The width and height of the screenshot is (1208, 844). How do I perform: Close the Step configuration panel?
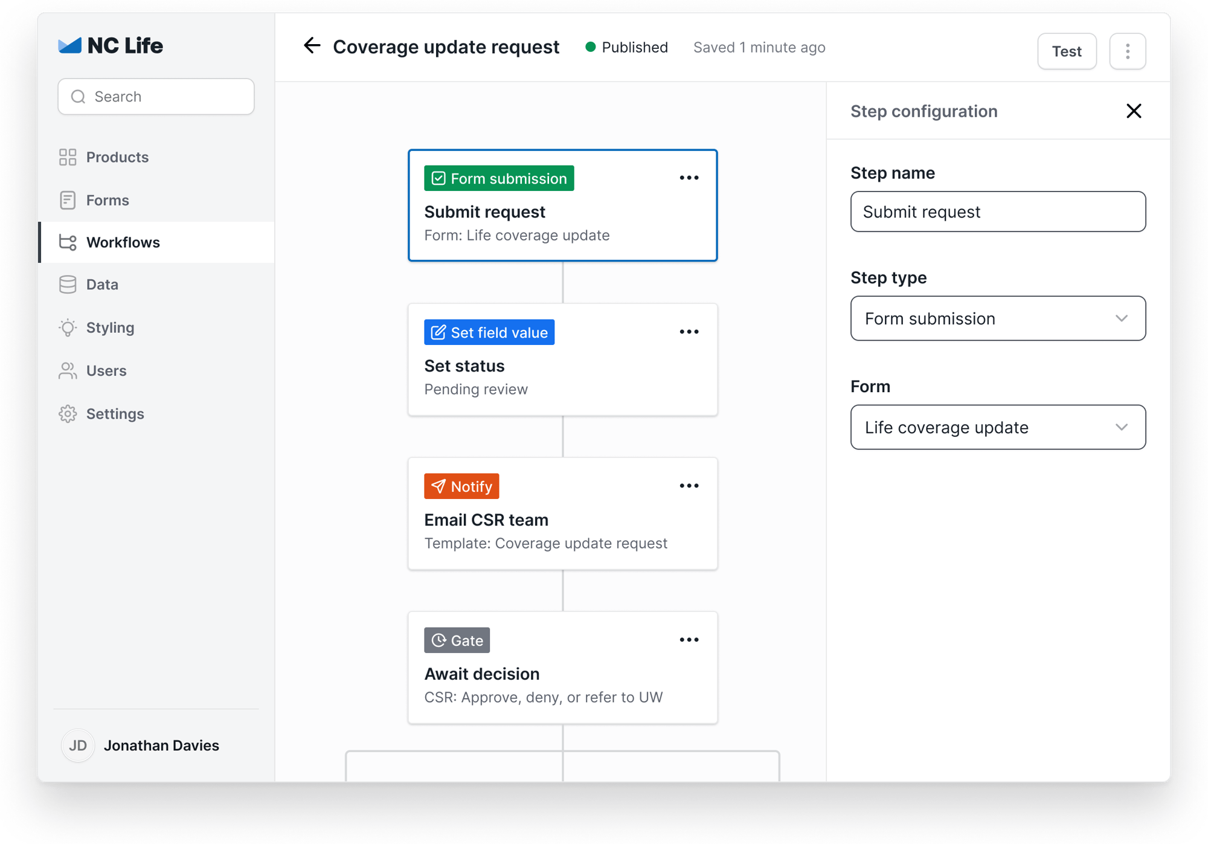tap(1134, 111)
